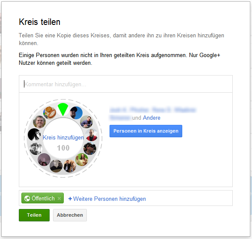
Task: Select avatar of smiling blond man
Action: tap(39, 122)
